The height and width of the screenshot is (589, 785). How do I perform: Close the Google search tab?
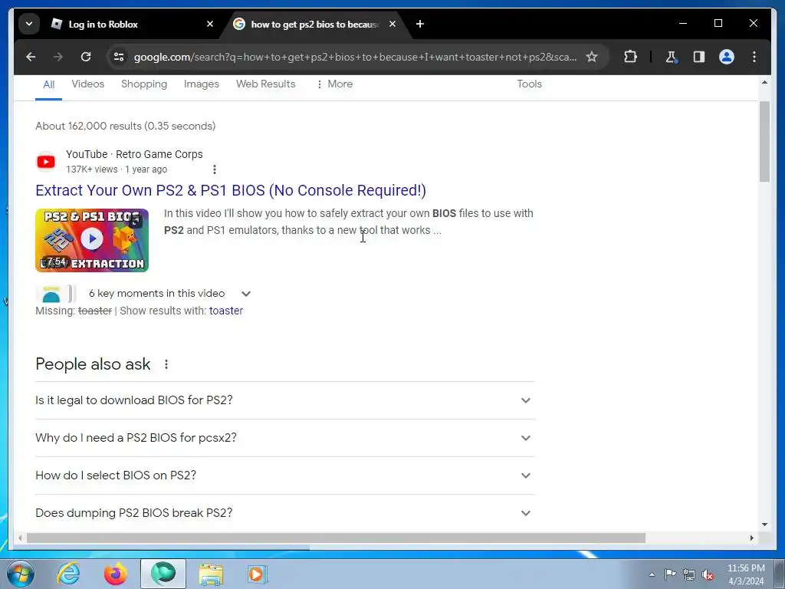point(392,24)
